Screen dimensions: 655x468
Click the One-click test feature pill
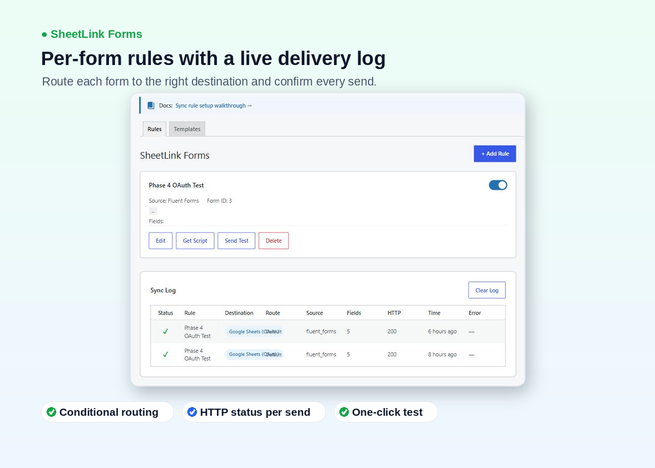pyautogui.click(x=386, y=412)
